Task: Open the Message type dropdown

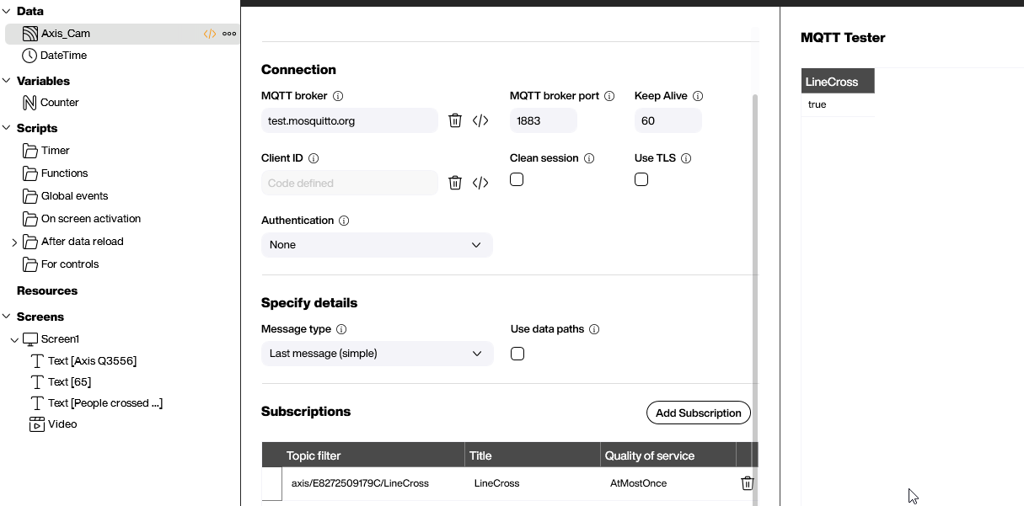Action: [377, 354]
